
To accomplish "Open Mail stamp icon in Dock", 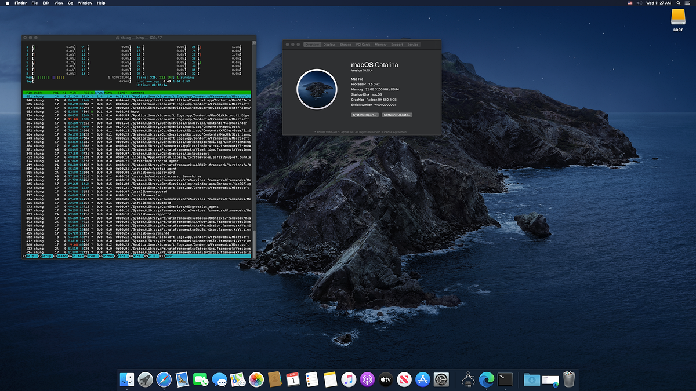I will pyautogui.click(x=183, y=379).
